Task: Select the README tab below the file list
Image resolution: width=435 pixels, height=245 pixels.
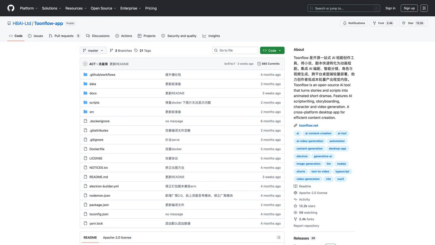Action: pos(90,237)
